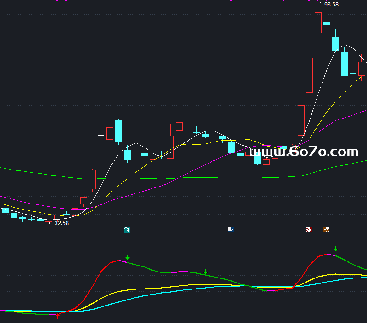Click the 涨 event marker icon
The height and width of the screenshot is (323, 367).
tap(309, 229)
